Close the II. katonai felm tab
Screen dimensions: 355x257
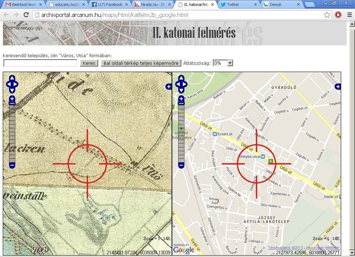click(212, 4)
